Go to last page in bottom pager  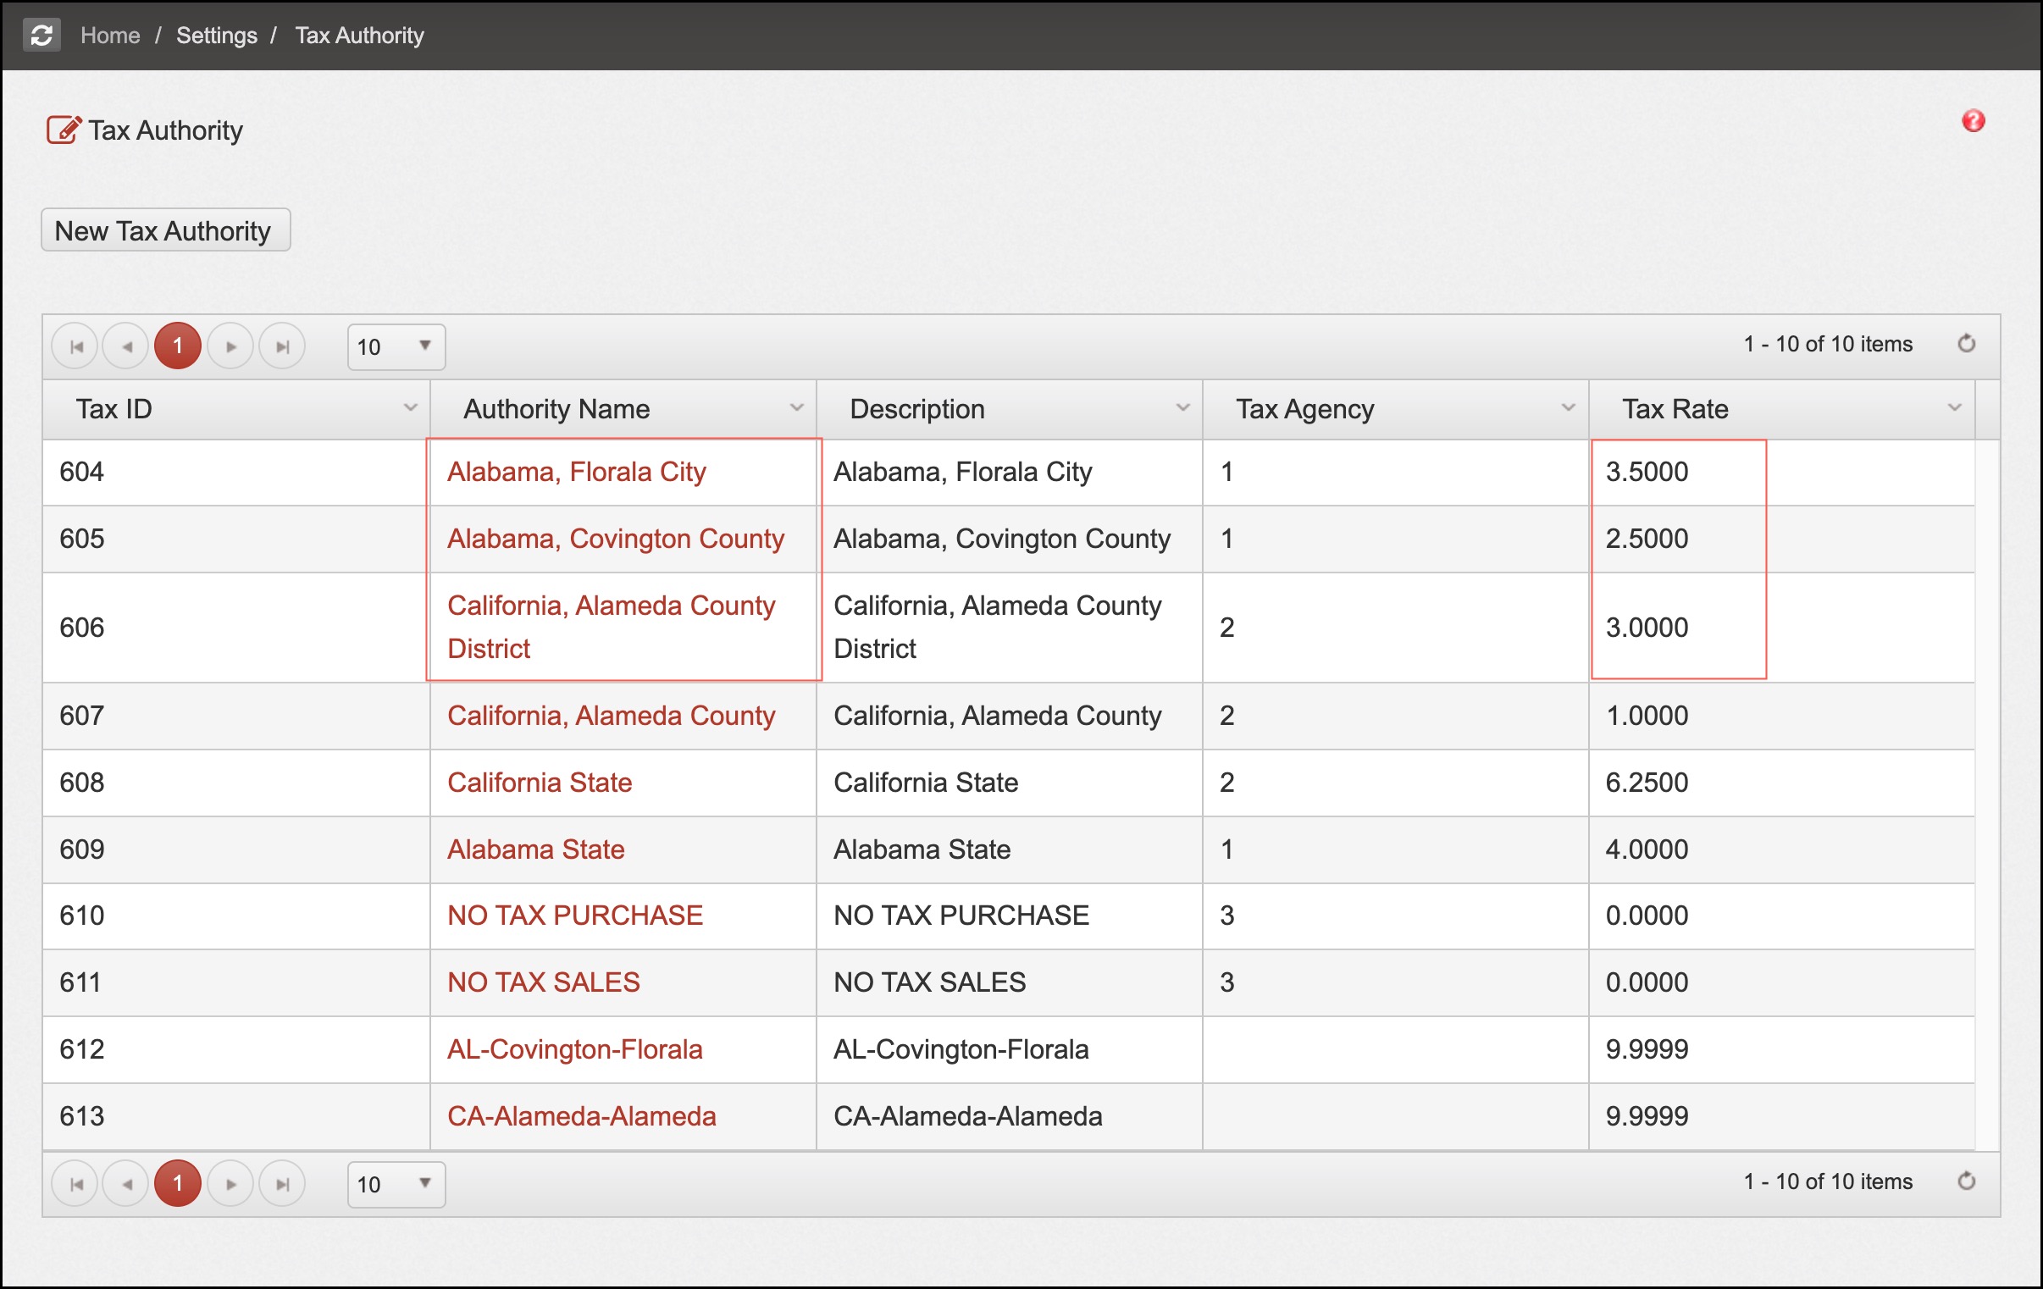click(282, 1184)
